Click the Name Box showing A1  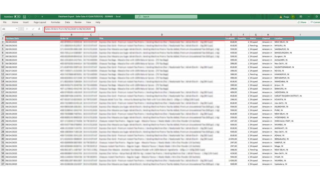click(x=9, y=29)
